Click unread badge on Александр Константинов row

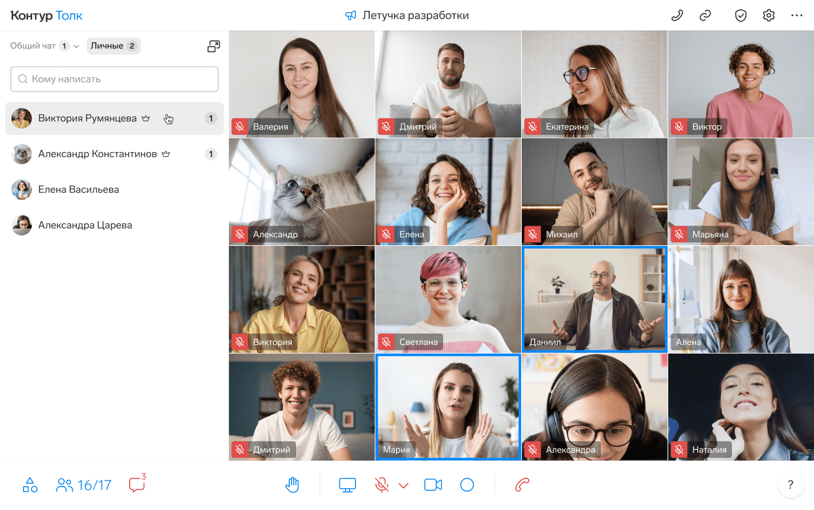click(x=211, y=154)
